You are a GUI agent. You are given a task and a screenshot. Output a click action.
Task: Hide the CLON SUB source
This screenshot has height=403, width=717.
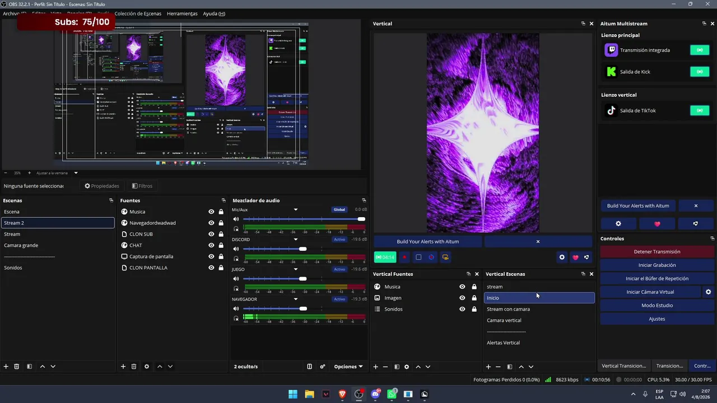point(211,234)
